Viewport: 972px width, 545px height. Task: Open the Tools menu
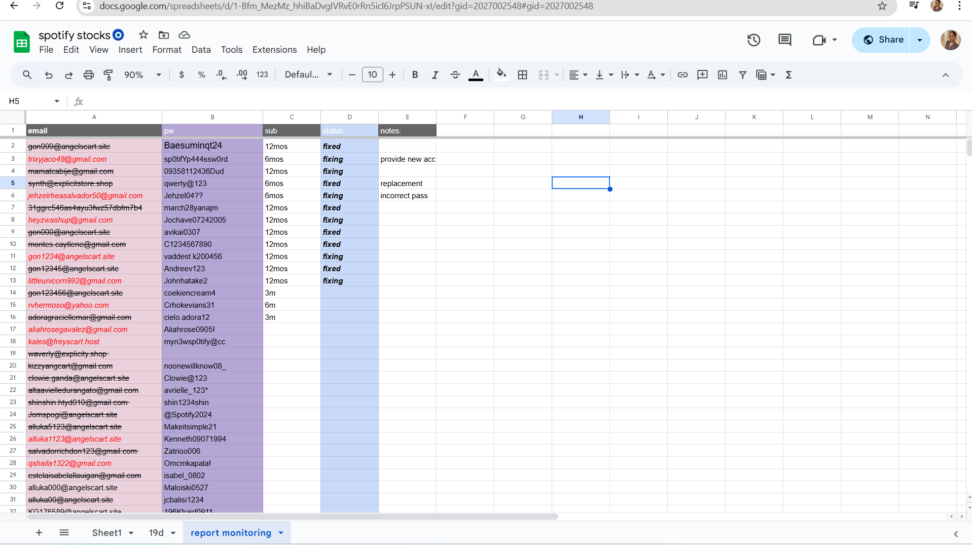232,50
